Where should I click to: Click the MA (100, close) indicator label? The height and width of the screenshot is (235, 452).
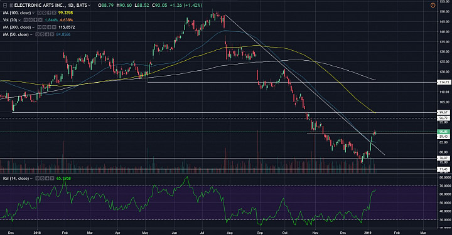point(17,13)
